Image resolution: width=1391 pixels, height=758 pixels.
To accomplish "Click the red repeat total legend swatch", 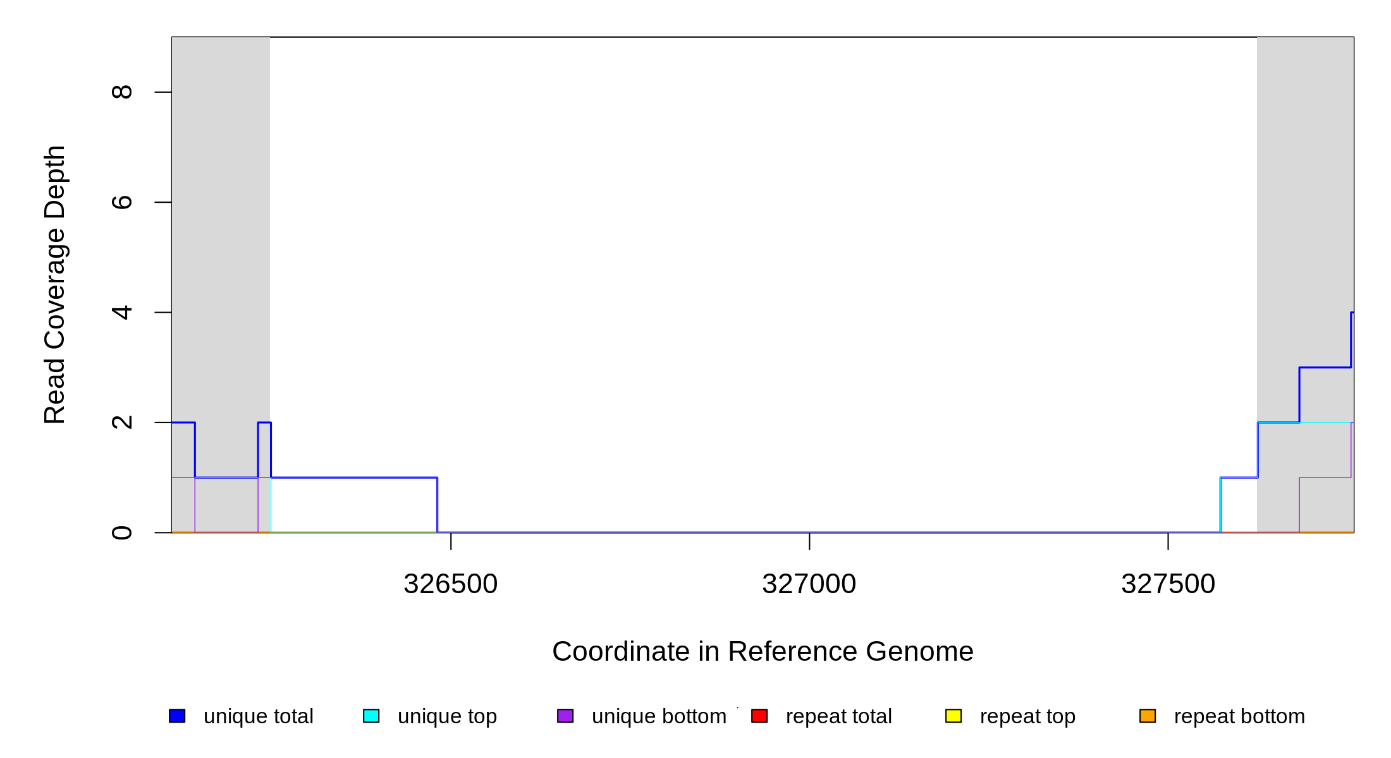I will point(759,716).
